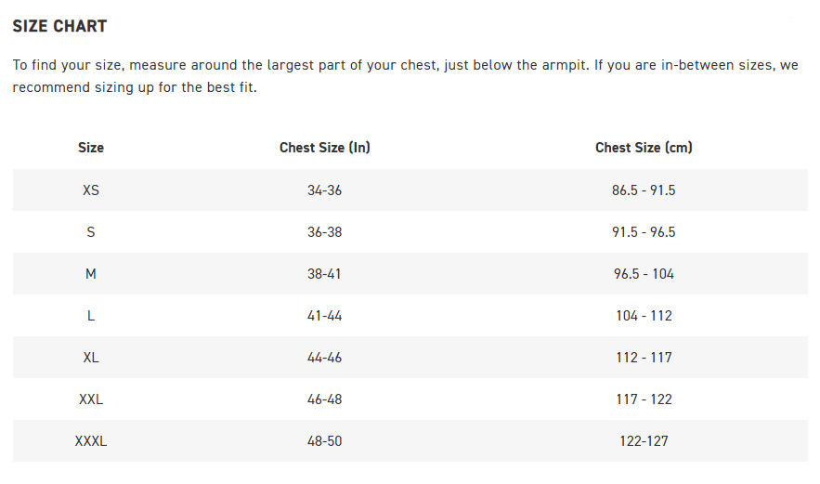Viewport: 820px width, 484px height.
Task: Select the L size cell
Action: click(91, 316)
